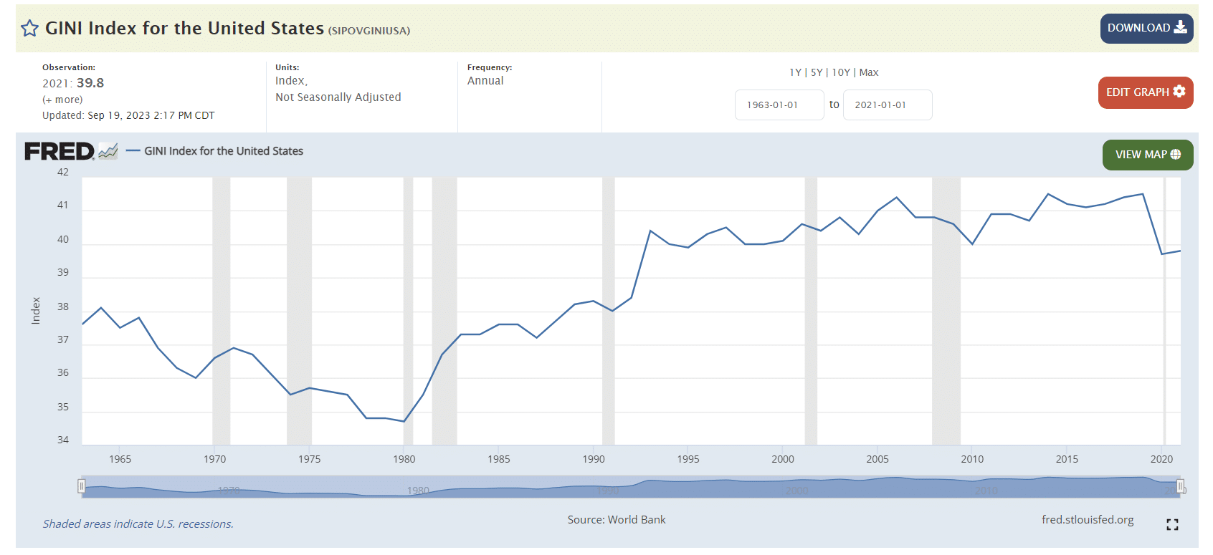
Task: Select the 1Y time range
Action: [x=795, y=72]
